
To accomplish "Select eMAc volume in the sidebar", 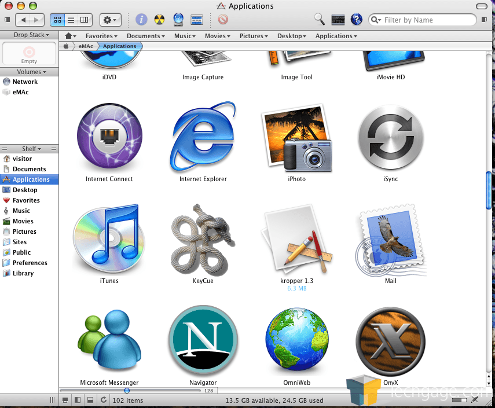I will (x=30, y=92).
